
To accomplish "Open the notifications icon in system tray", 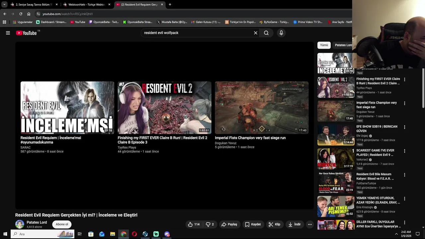I will pyautogui.click(x=418, y=234).
